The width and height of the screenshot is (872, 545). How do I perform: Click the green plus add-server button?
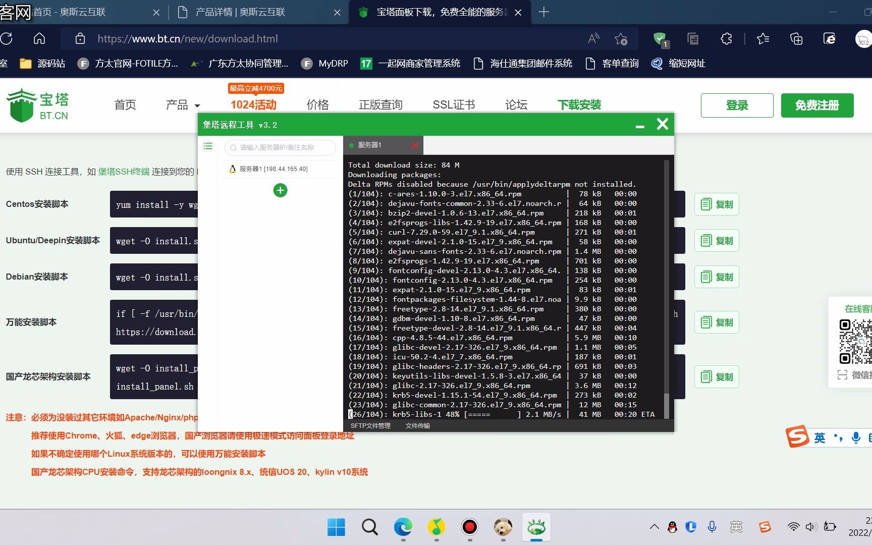[x=280, y=190]
